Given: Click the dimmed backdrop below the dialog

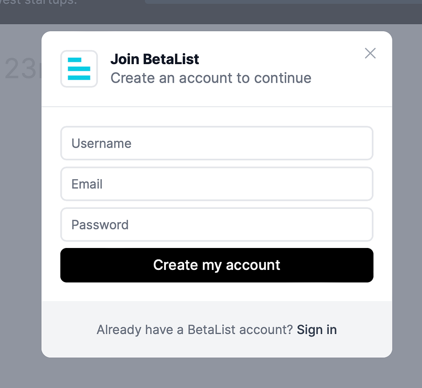Looking at the screenshot, I should click(x=211, y=373).
